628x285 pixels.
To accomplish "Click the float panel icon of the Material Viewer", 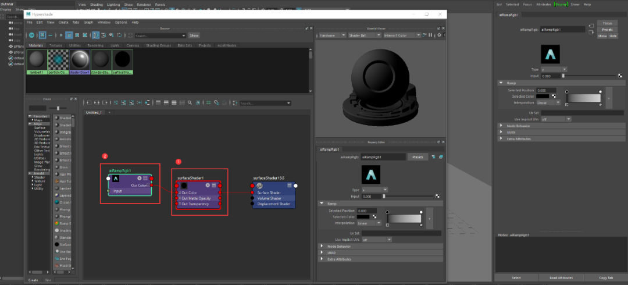I will pyautogui.click(x=438, y=28).
